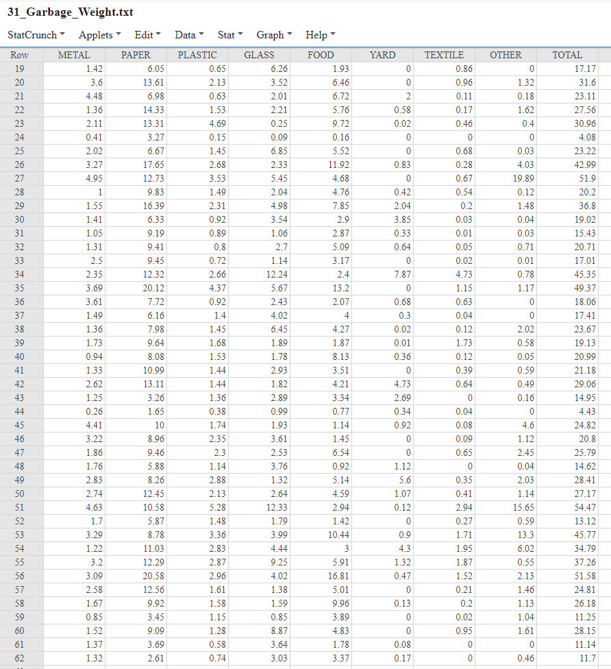Select the METAL column header
611x669 pixels.
pos(75,55)
